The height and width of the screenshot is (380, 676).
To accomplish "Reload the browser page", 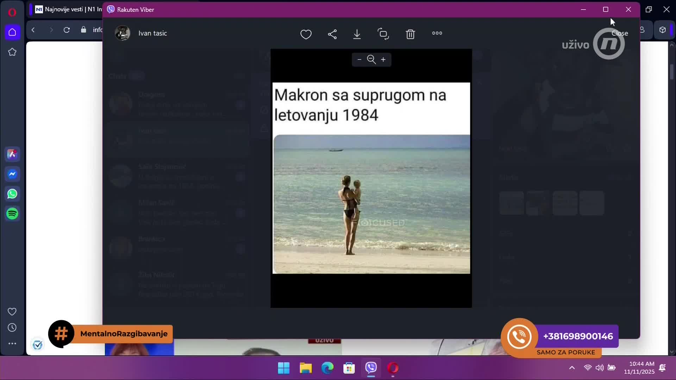I will (67, 30).
